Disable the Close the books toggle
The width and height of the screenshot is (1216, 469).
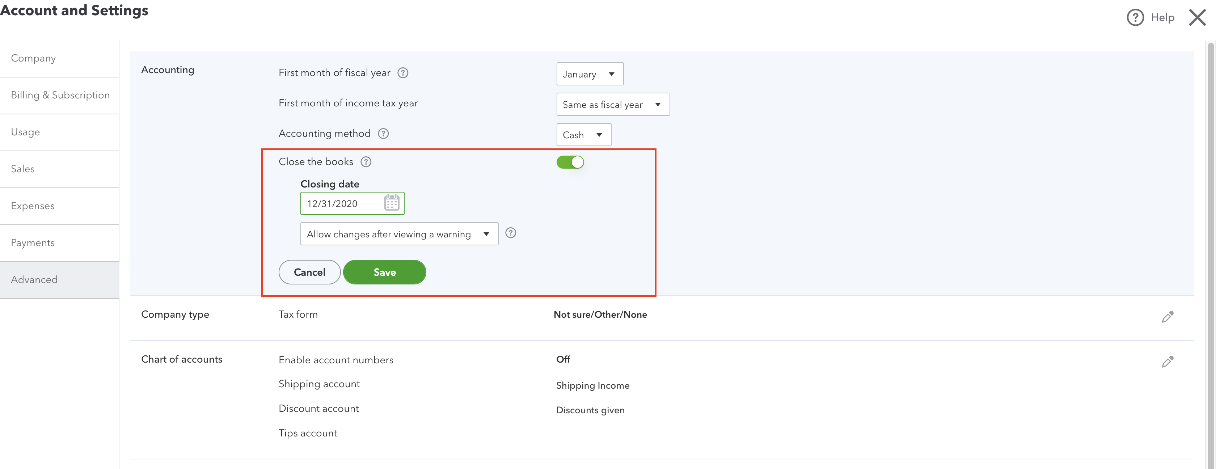[570, 162]
